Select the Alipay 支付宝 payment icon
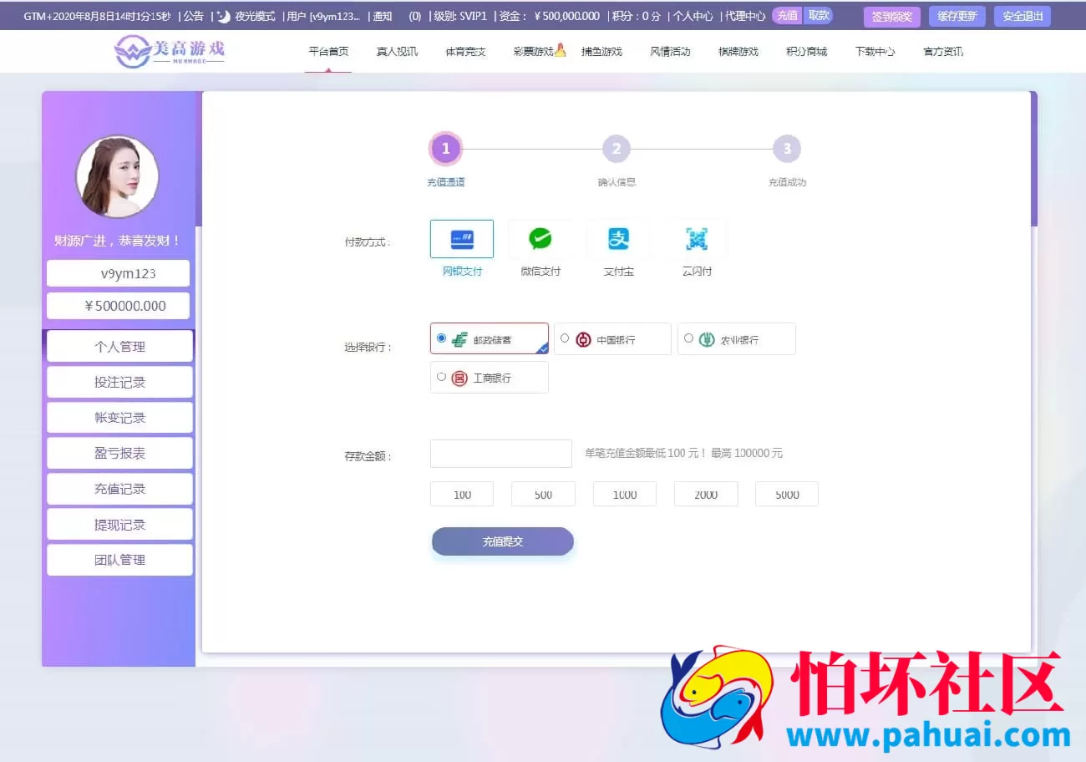The width and height of the screenshot is (1086, 762). [x=618, y=238]
